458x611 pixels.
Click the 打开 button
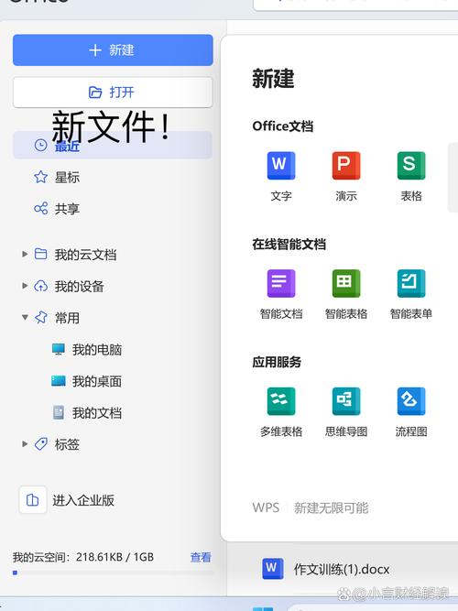pyautogui.click(x=113, y=93)
